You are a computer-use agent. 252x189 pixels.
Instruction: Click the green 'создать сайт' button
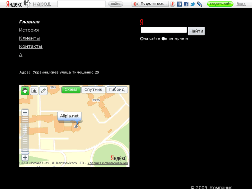coord(220,4)
